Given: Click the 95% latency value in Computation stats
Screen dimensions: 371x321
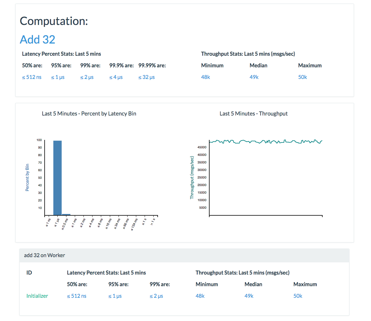Looking at the screenshot, I should tap(58, 77).
